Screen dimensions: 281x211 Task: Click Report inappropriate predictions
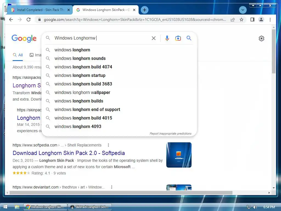(x=170, y=134)
